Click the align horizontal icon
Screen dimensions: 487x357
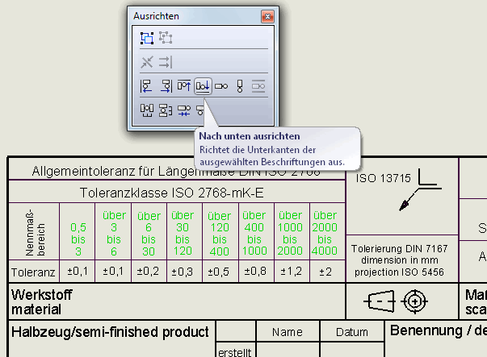coord(221,86)
